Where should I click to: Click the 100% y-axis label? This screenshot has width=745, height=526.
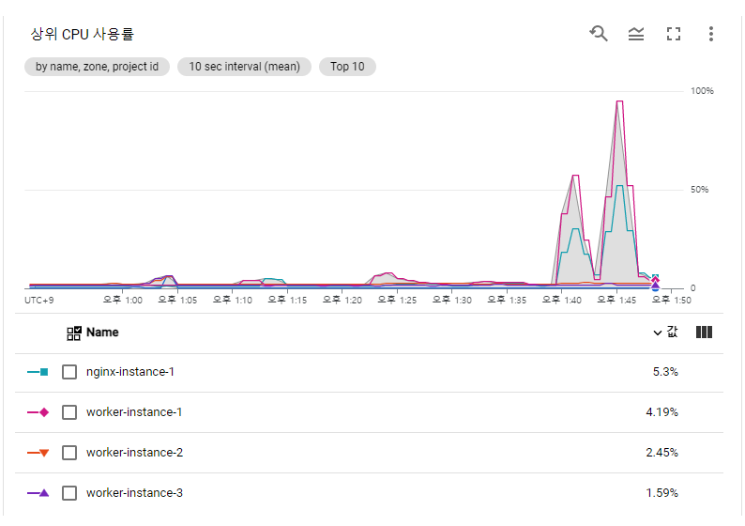click(702, 91)
